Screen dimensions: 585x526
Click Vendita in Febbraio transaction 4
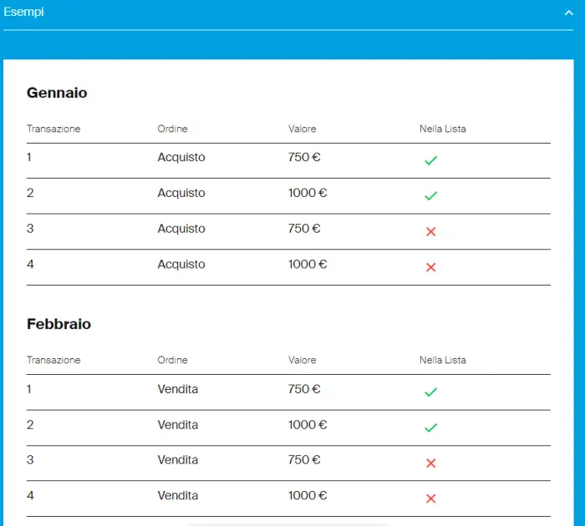coord(177,495)
